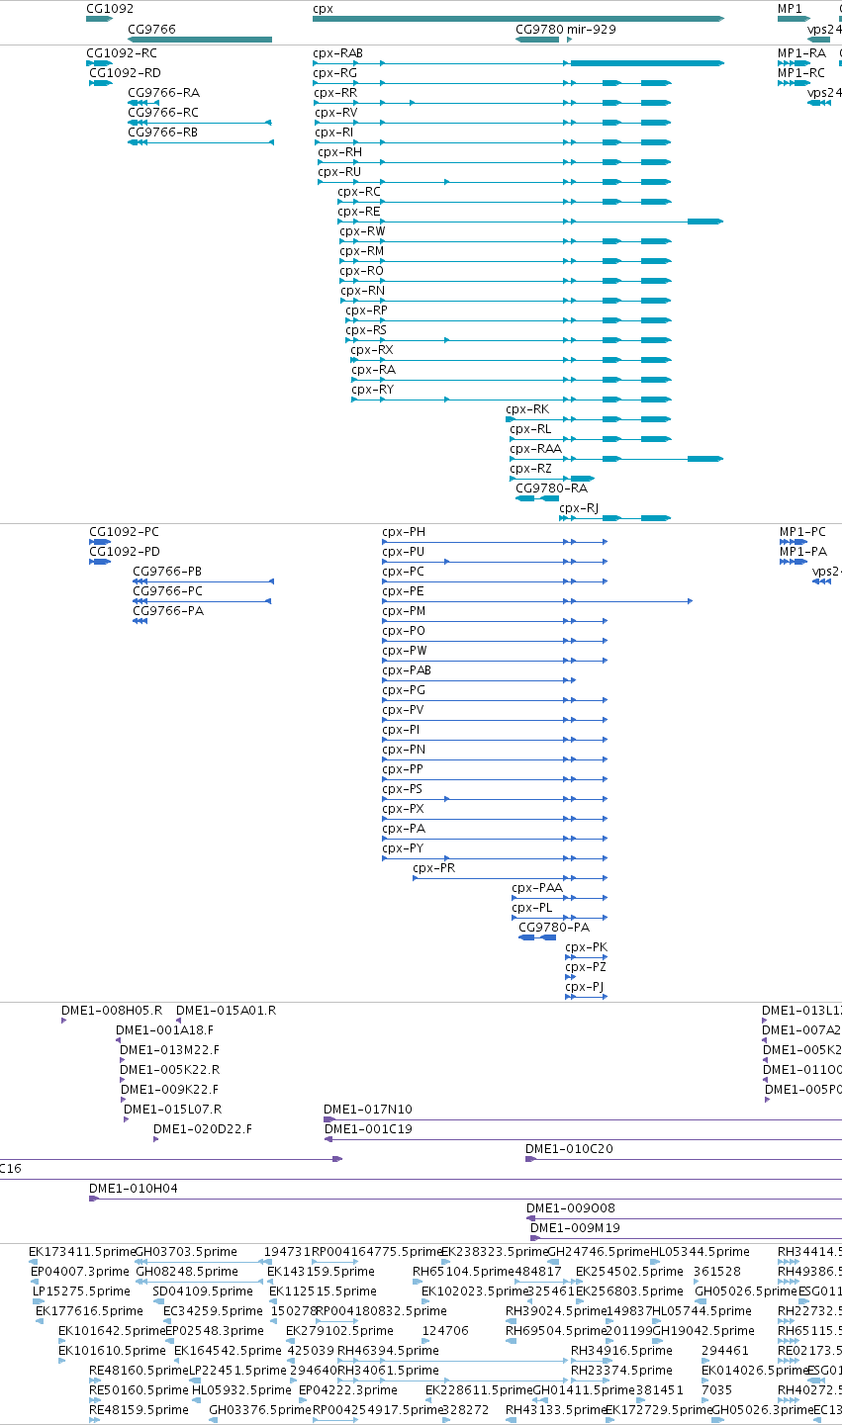842x1425 pixels.
Task: Select the MP1-RA transcript label
Action: [801, 53]
